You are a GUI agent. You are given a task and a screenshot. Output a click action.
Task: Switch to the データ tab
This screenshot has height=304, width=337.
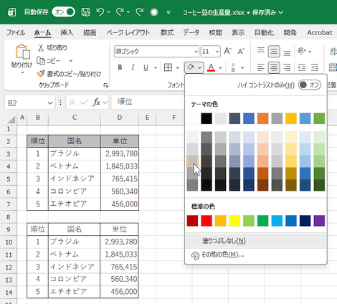coord(191,32)
